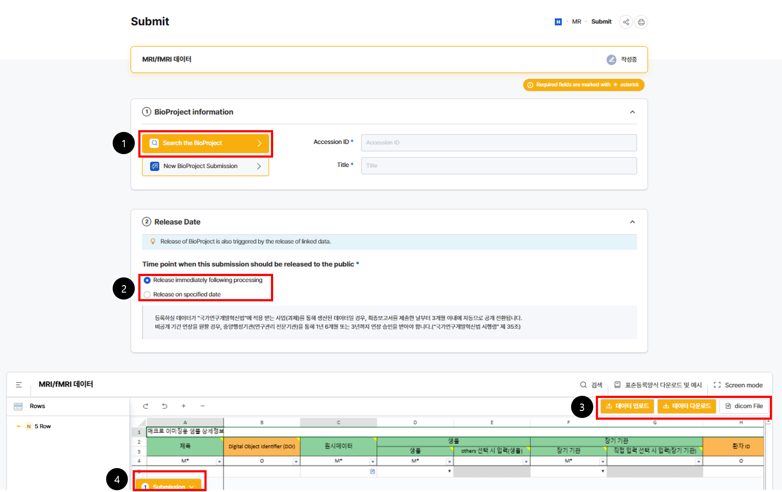Screen dimensions: 782x492
Task: Collapse the BioProject information section
Action: click(x=632, y=112)
